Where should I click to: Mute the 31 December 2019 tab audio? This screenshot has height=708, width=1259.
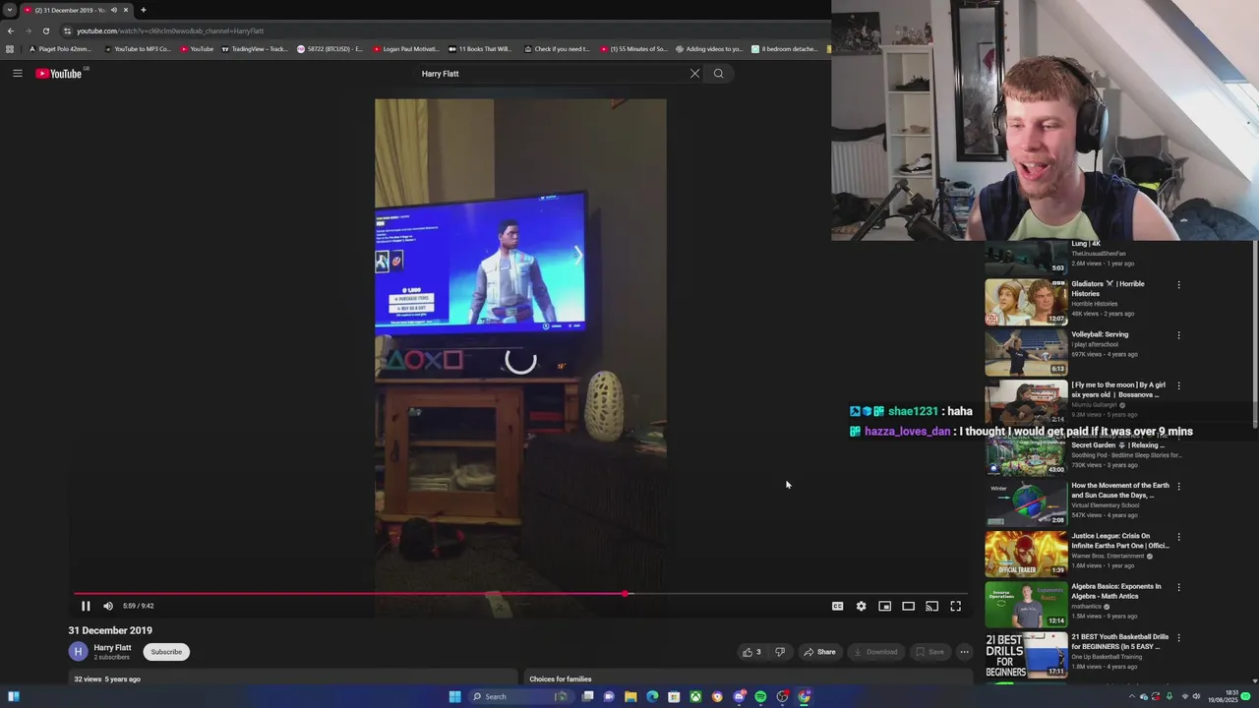coord(114,10)
